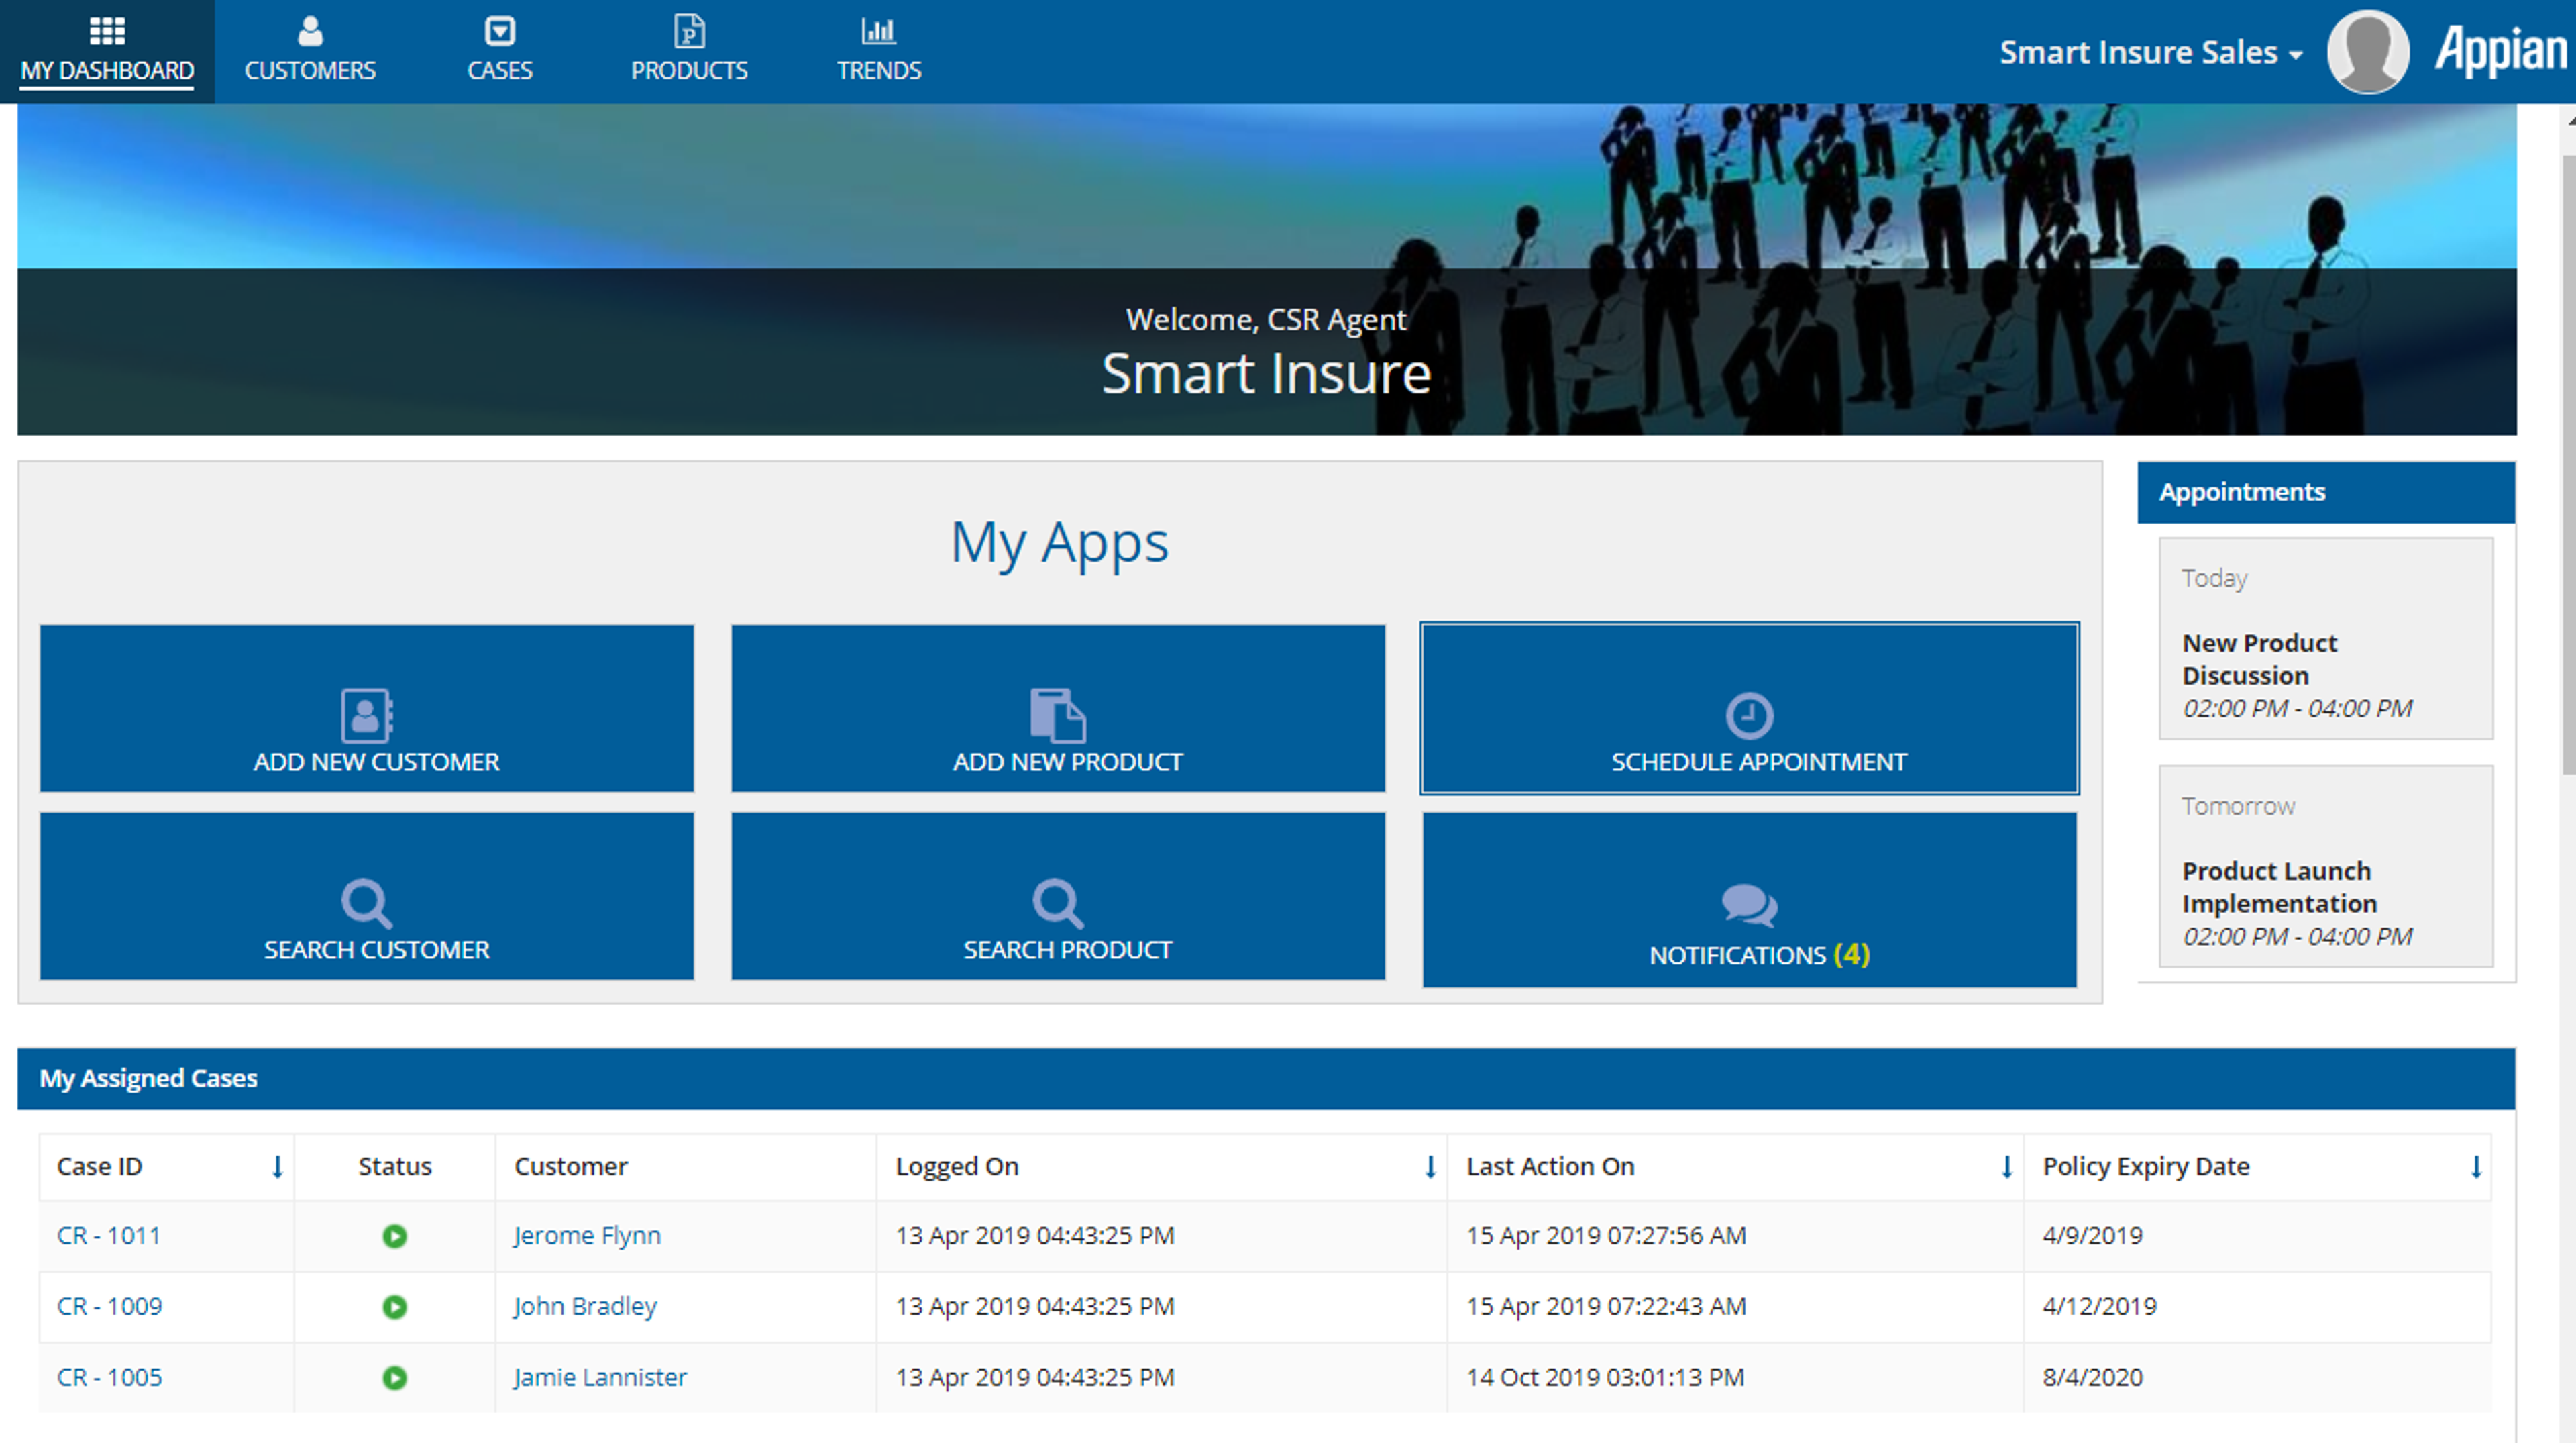Click SEARCH PRODUCT label
The width and height of the screenshot is (2576, 1443).
(1067, 950)
